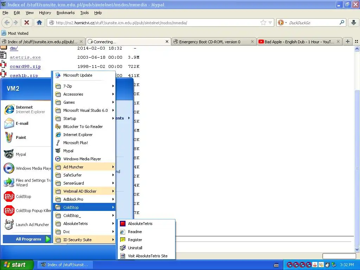The image size is (360, 270).
Task: Open the Downloads arrow button
Action: [354, 22]
